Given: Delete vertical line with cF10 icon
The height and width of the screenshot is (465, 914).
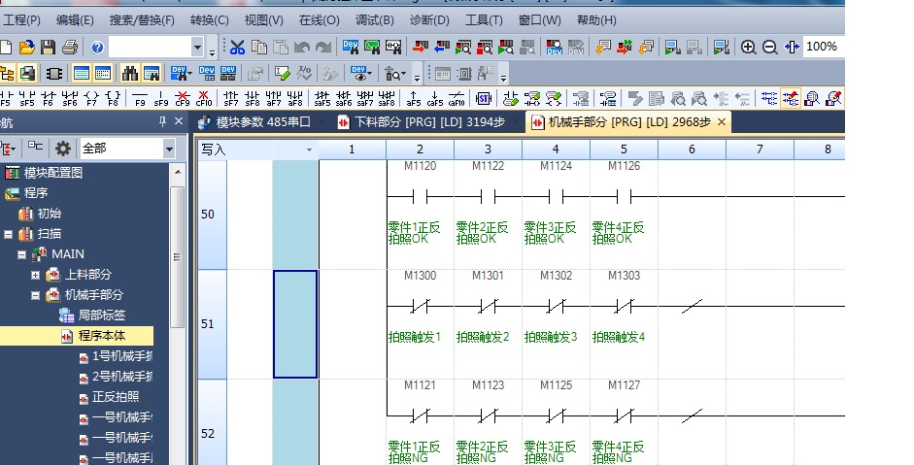Looking at the screenshot, I should [203, 99].
